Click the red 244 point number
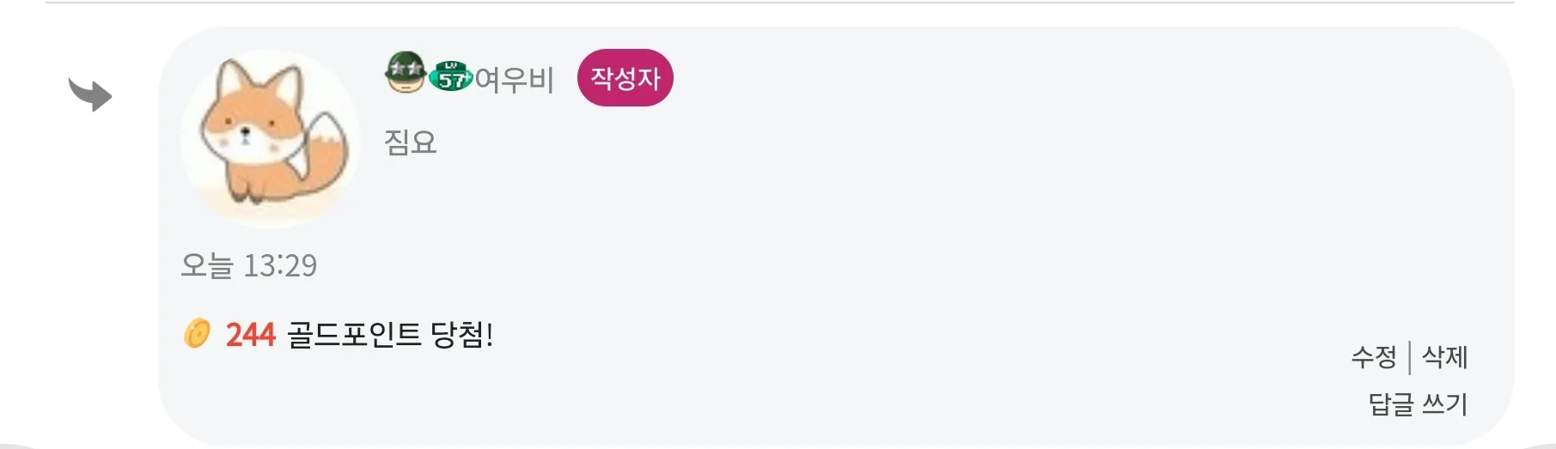The width and height of the screenshot is (1556, 449). (250, 334)
